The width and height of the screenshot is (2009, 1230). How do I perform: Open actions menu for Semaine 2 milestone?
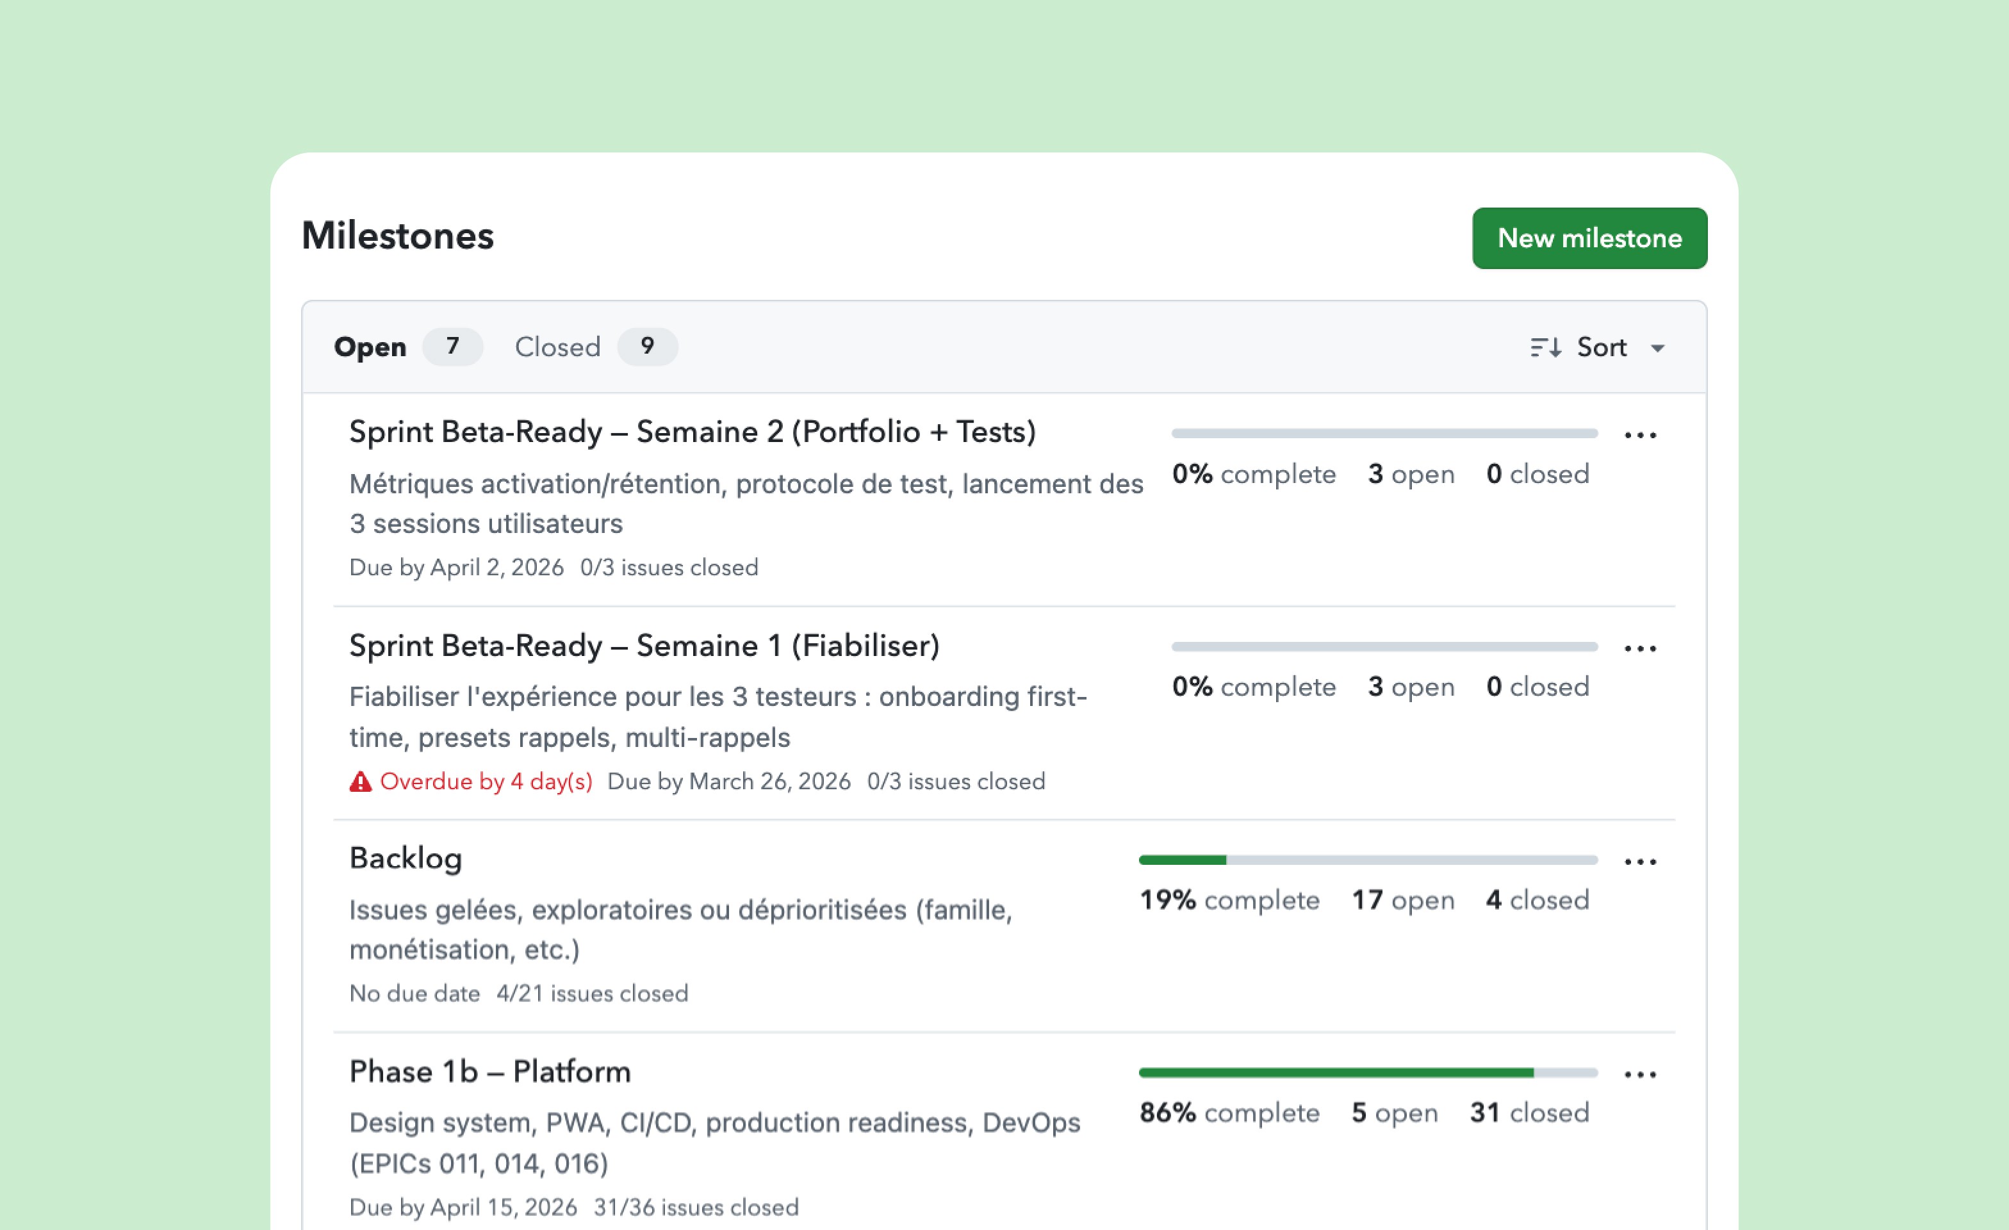[x=1639, y=435]
